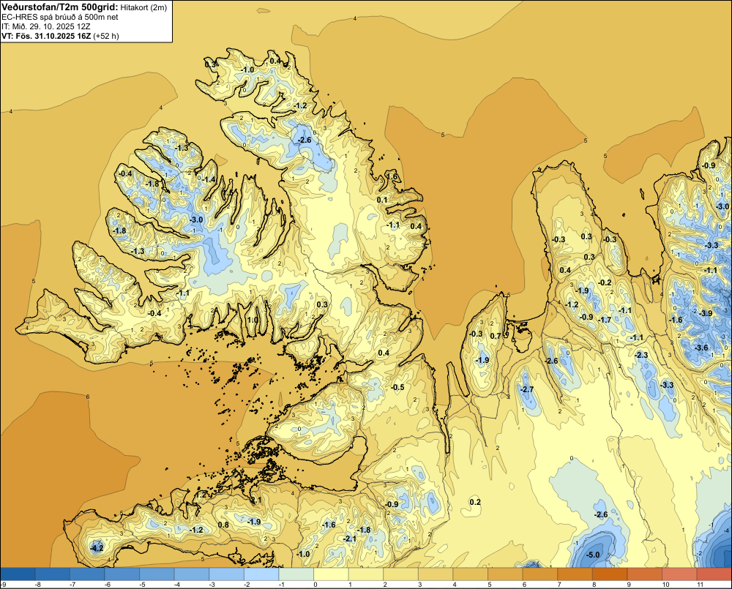732x589 pixels.
Task: Click the 0.2 temperature label
Action: [x=475, y=502]
